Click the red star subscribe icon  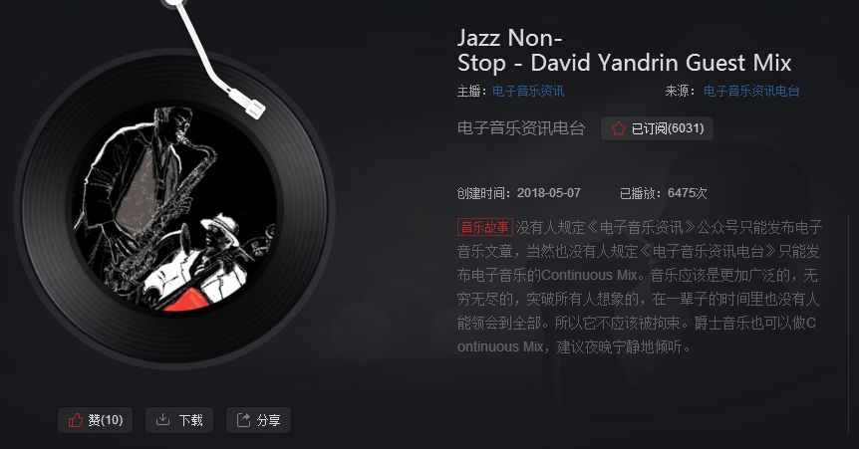(x=619, y=128)
